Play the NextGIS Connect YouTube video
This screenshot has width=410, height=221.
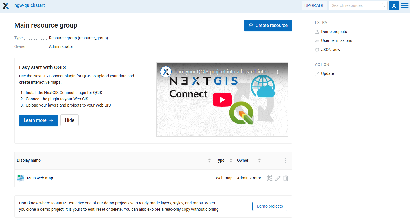tap(222, 100)
